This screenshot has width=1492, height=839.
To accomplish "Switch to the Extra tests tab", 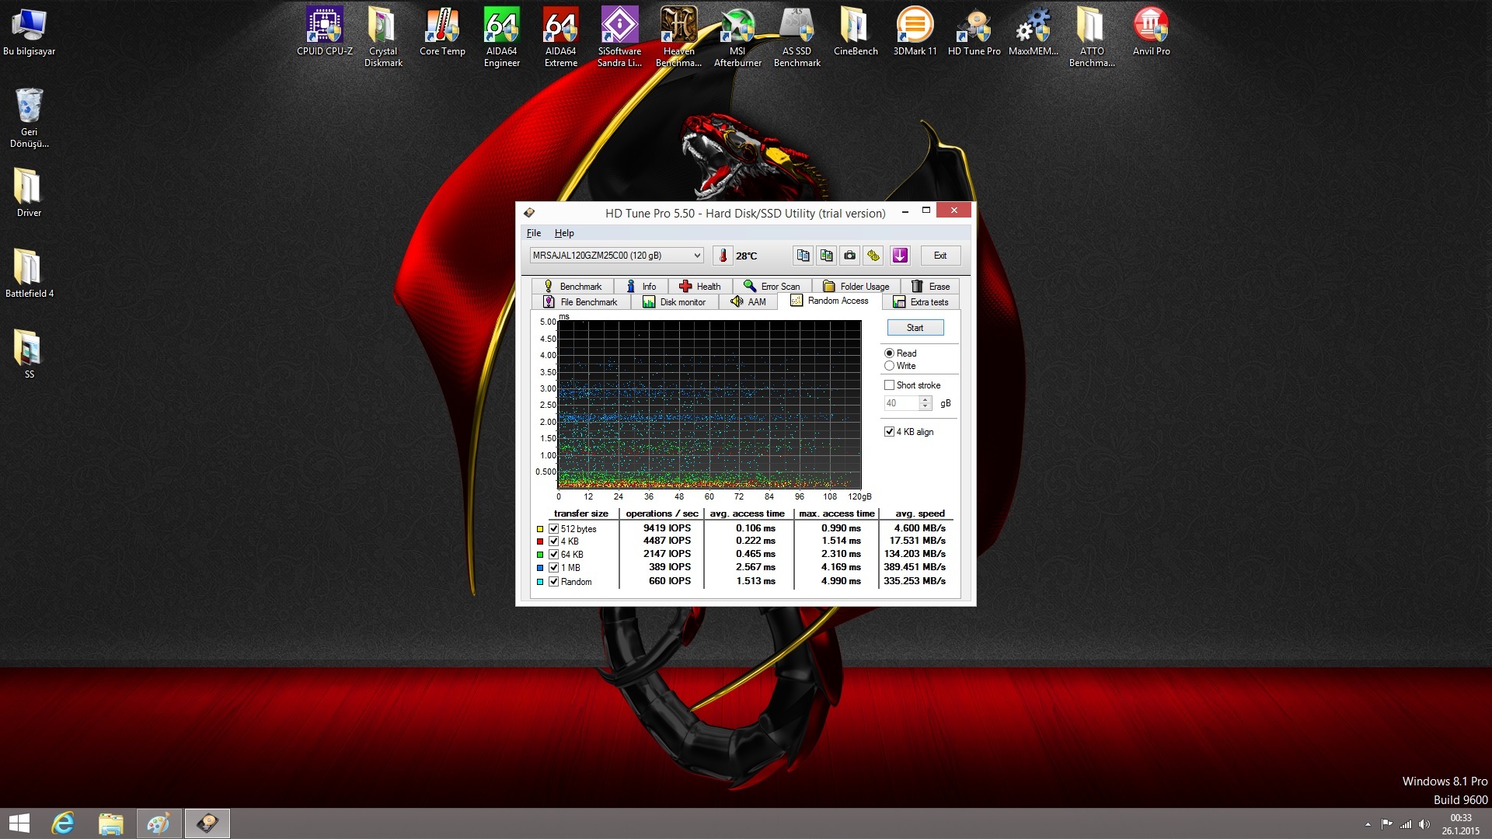I will click(x=921, y=302).
